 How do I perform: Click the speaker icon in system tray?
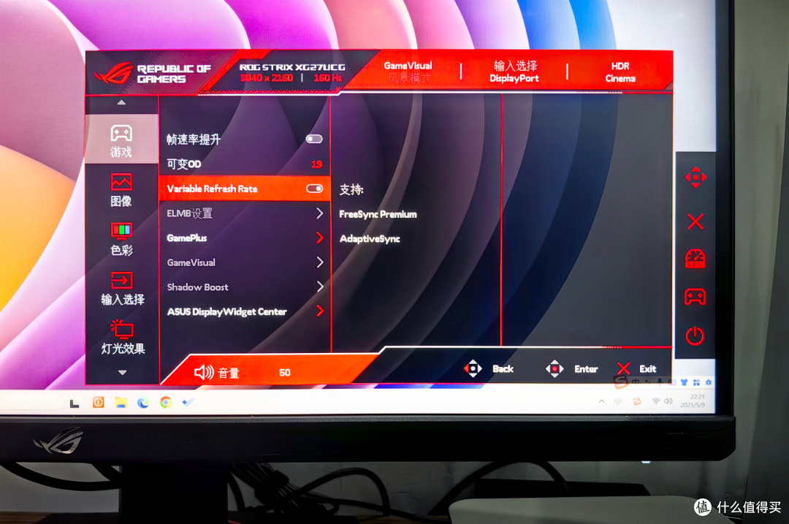(x=668, y=401)
